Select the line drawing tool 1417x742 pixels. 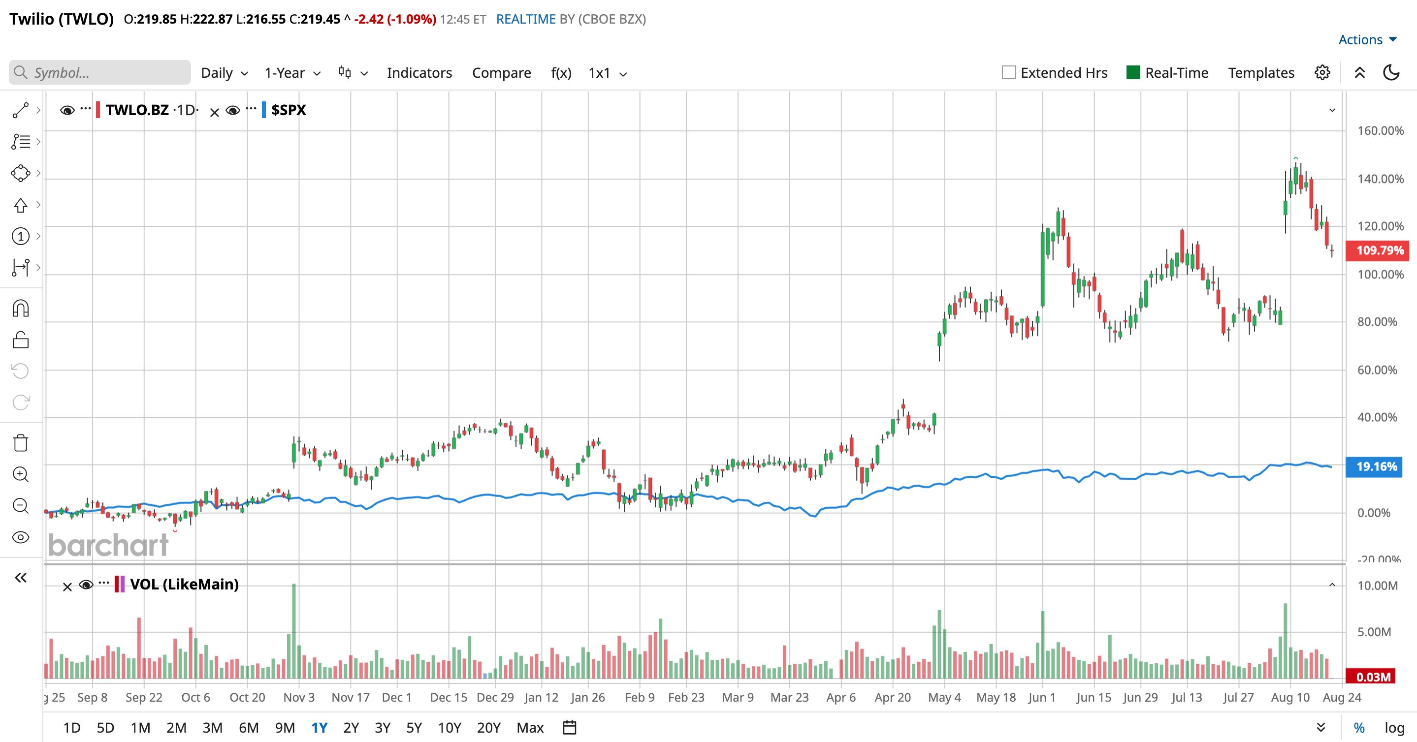(20, 111)
